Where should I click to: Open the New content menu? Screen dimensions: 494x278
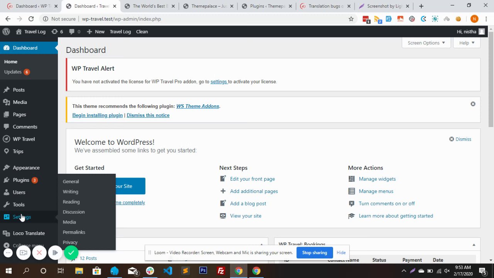(x=95, y=32)
